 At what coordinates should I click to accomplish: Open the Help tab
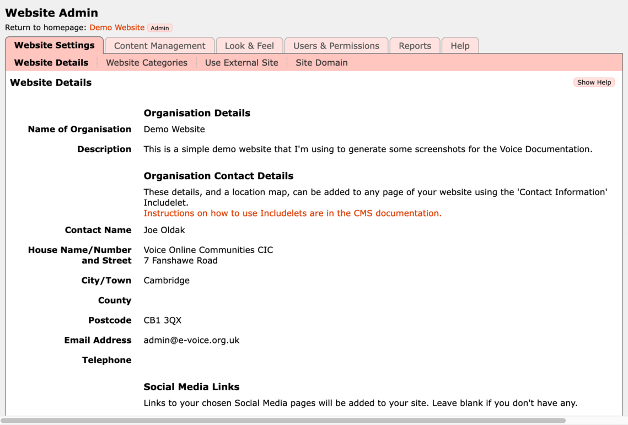click(x=460, y=46)
